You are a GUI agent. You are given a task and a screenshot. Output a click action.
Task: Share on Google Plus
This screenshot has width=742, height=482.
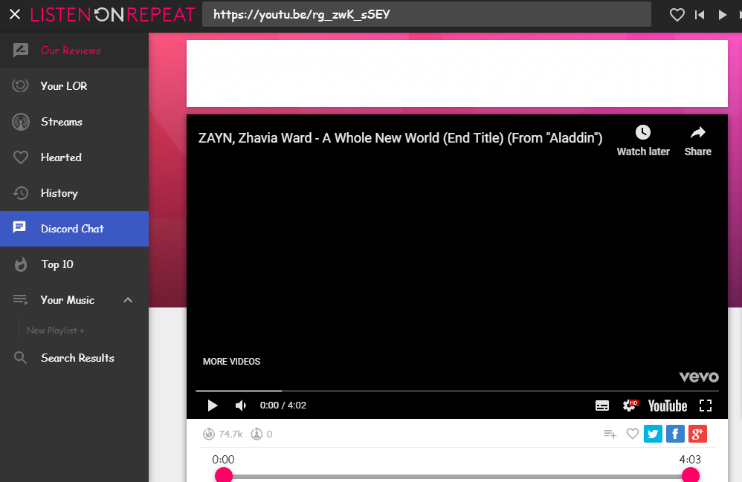coord(697,434)
